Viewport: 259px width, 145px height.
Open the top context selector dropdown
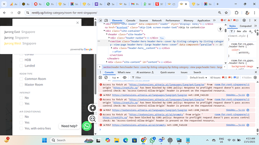[115, 78]
